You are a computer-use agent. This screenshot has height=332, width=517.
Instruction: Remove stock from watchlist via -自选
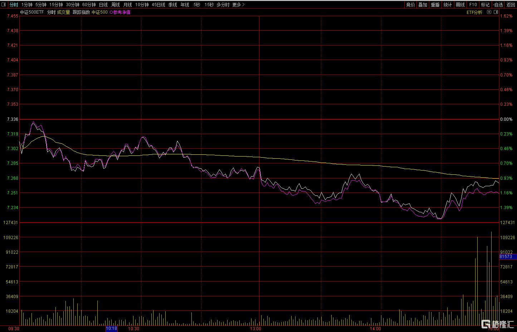tap(498, 5)
